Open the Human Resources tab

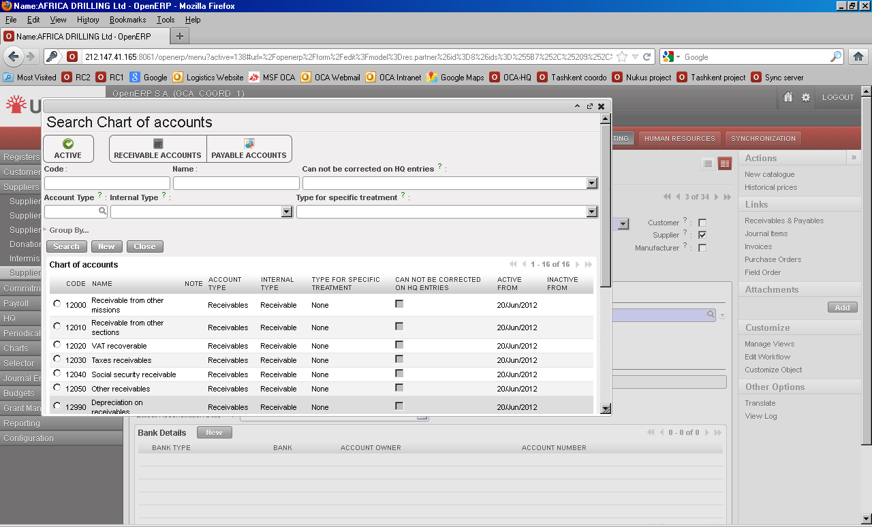click(x=679, y=138)
